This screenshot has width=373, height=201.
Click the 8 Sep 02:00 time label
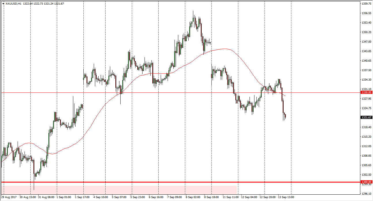point(193,197)
